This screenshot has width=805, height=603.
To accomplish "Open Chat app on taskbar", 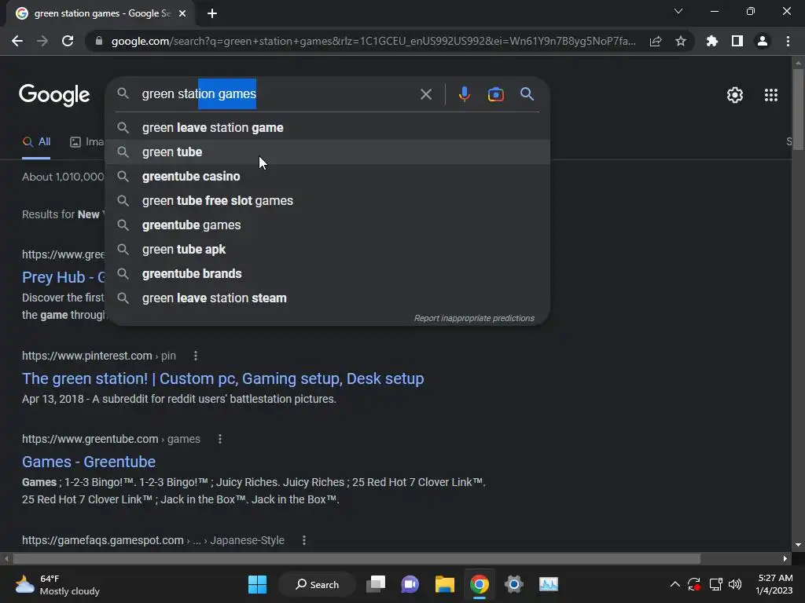I will point(410,584).
